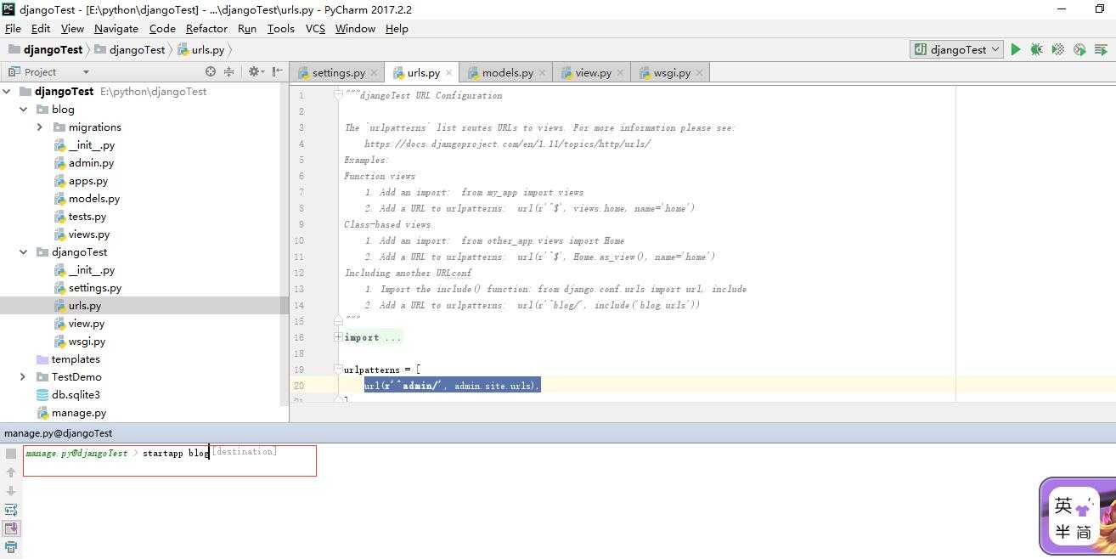Click urls.py in the breadcrumb bar
The height and width of the screenshot is (559, 1116).
point(200,49)
